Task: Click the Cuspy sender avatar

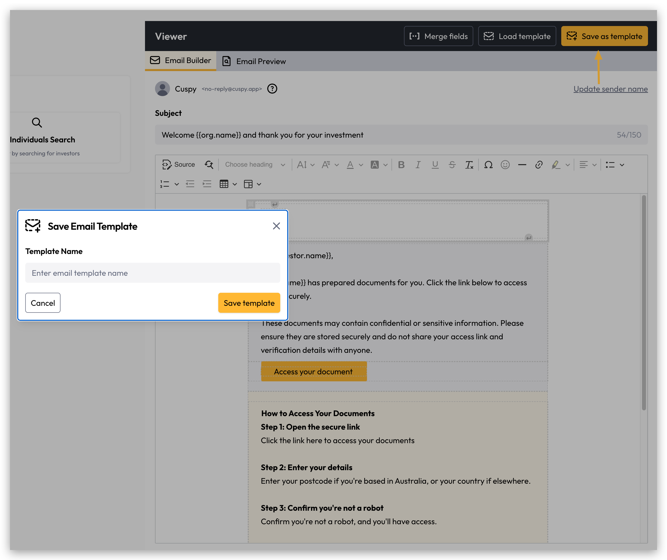Action: click(162, 89)
